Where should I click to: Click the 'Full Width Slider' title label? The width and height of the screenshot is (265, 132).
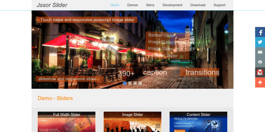[x=67, y=114]
